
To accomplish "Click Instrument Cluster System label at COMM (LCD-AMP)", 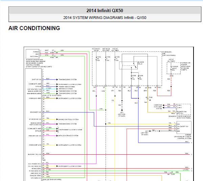I will tap(70, 98).
